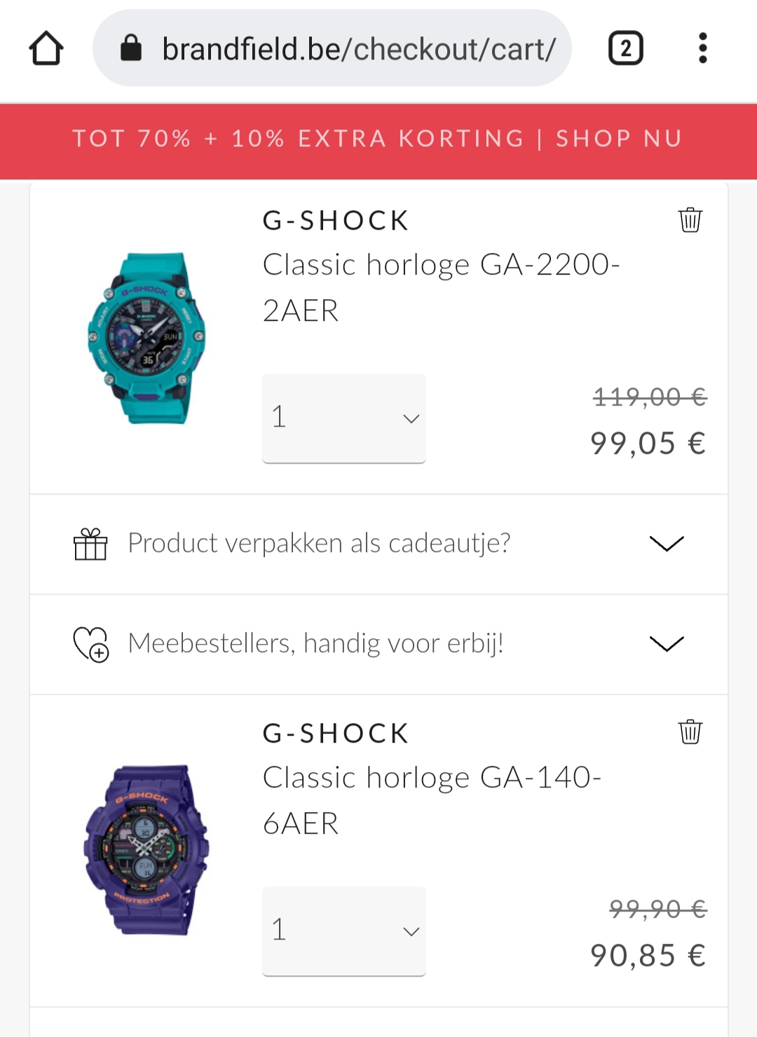Open the tab switcher showing 2 tabs

click(x=625, y=48)
